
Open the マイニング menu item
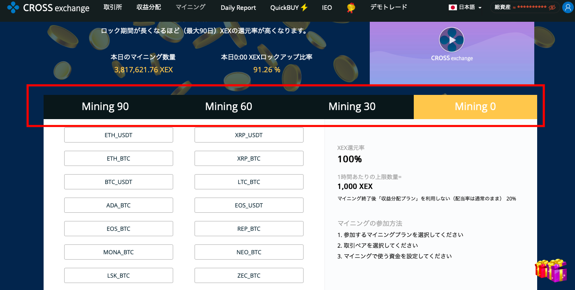pyautogui.click(x=190, y=7)
